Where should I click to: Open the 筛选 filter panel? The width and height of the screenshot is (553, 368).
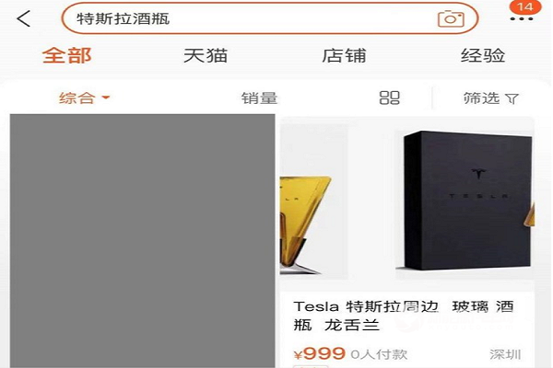pos(491,98)
